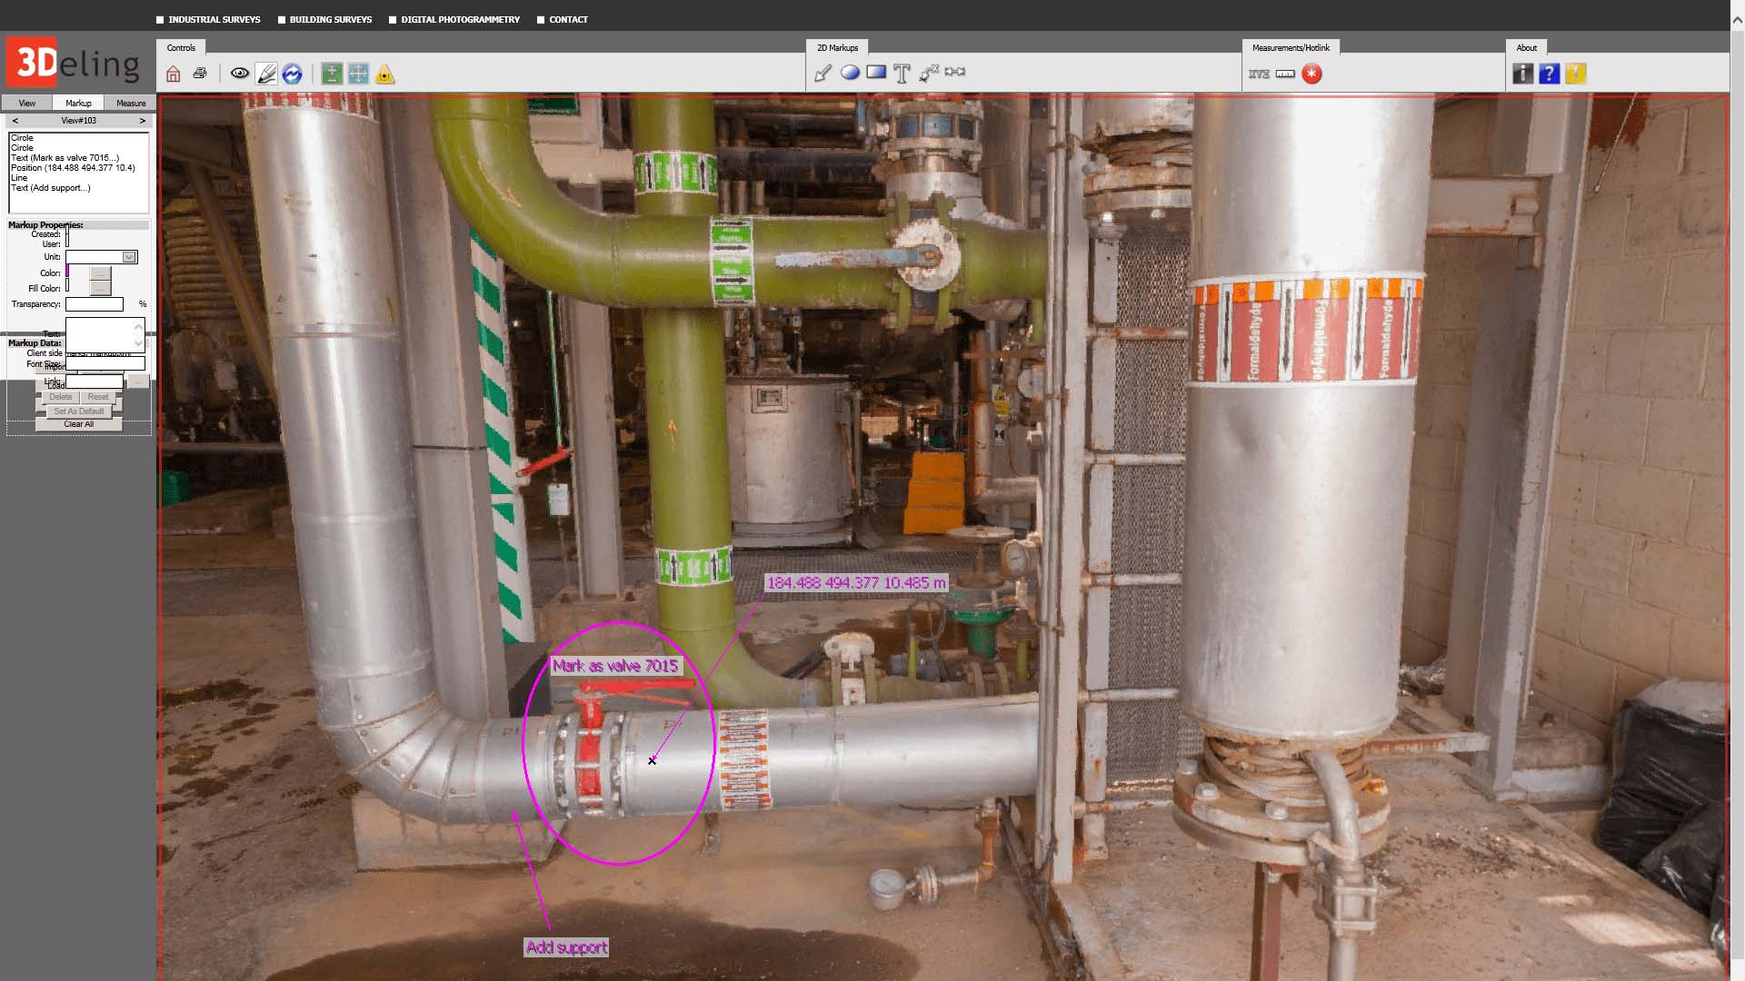Select the text markup tool
Screen dimensions: 1745x981
(x=902, y=74)
